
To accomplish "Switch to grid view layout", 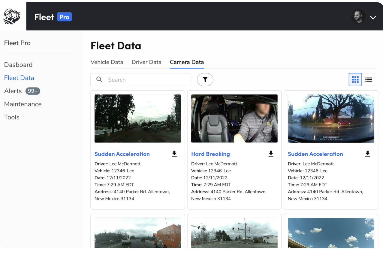I will pyautogui.click(x=355, y=80).
